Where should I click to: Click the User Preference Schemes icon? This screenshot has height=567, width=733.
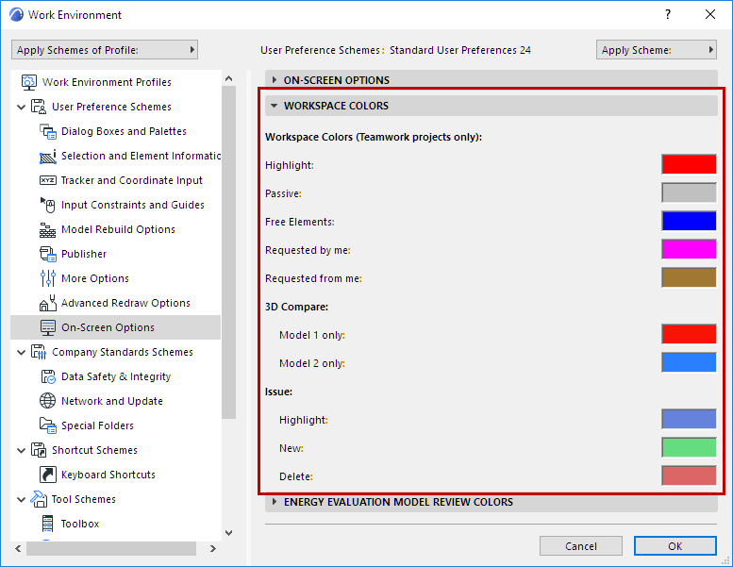pos(39,107)
